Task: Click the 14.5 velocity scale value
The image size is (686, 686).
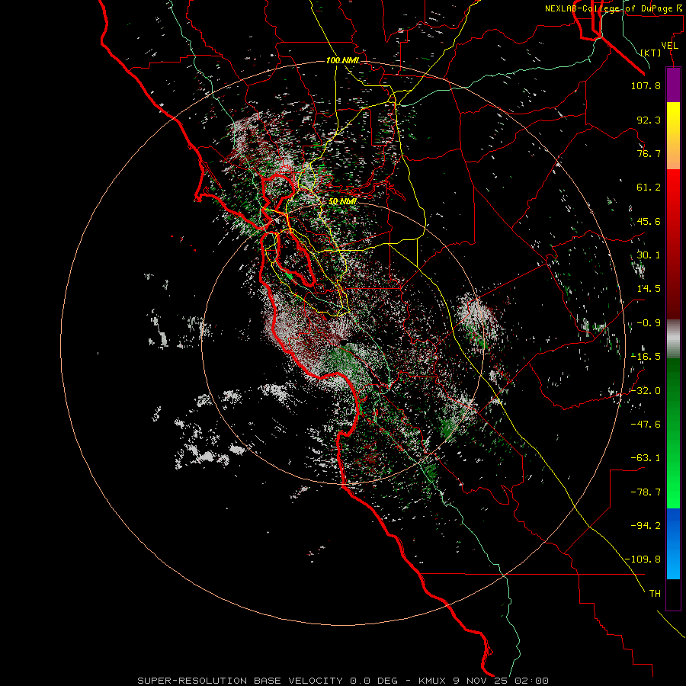Action: pos(649,289)
